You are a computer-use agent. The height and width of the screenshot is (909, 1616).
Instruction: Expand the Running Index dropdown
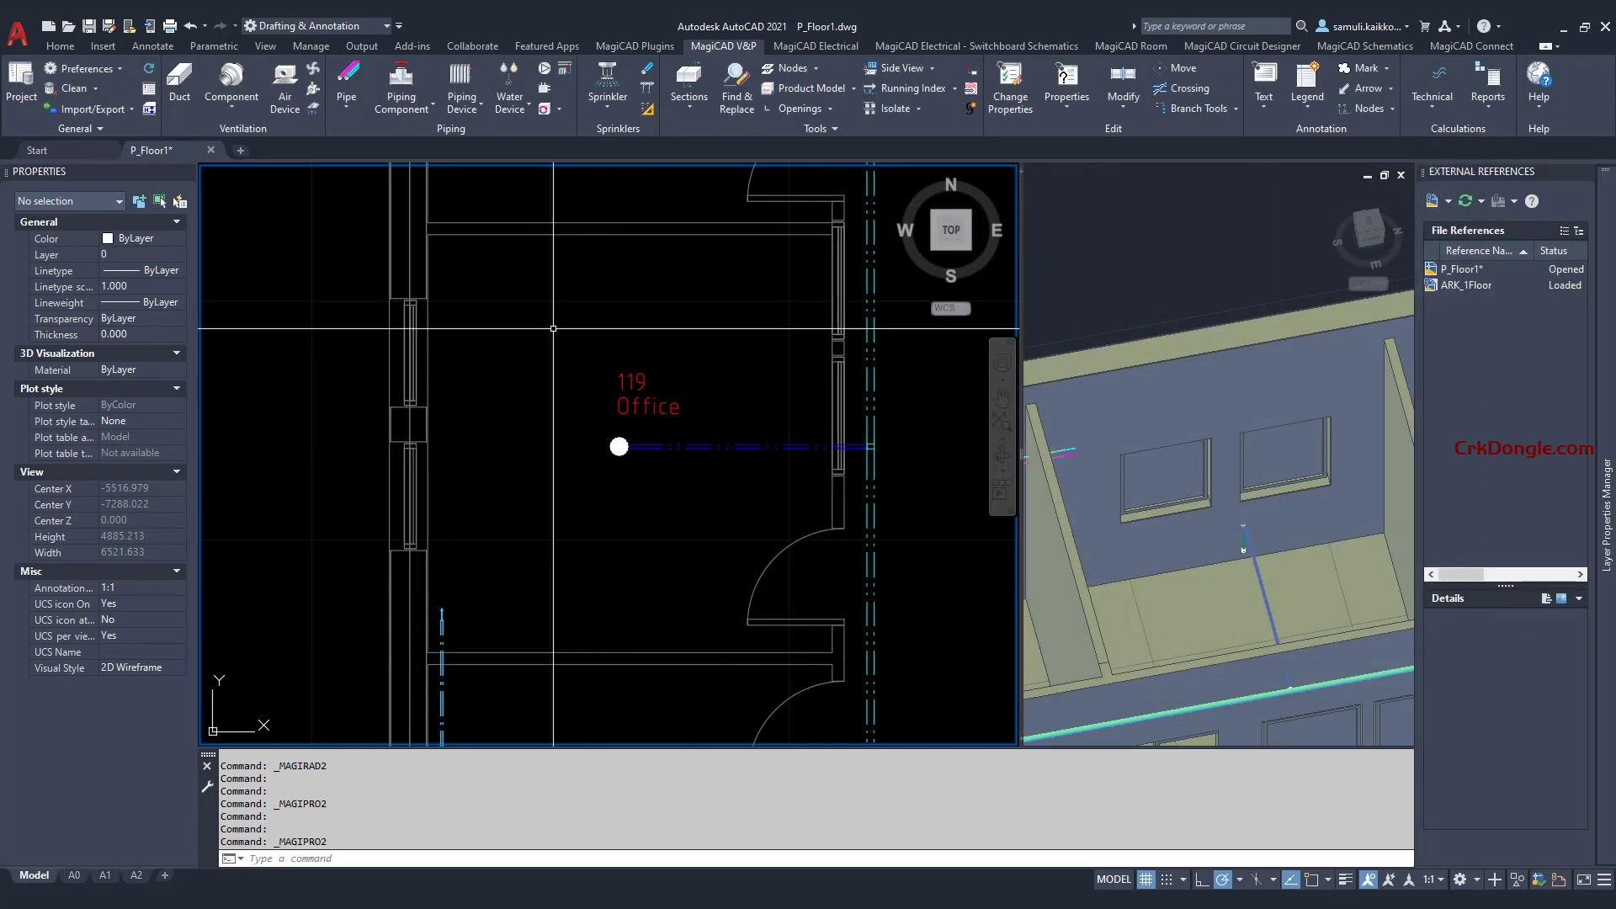point(956,88)
